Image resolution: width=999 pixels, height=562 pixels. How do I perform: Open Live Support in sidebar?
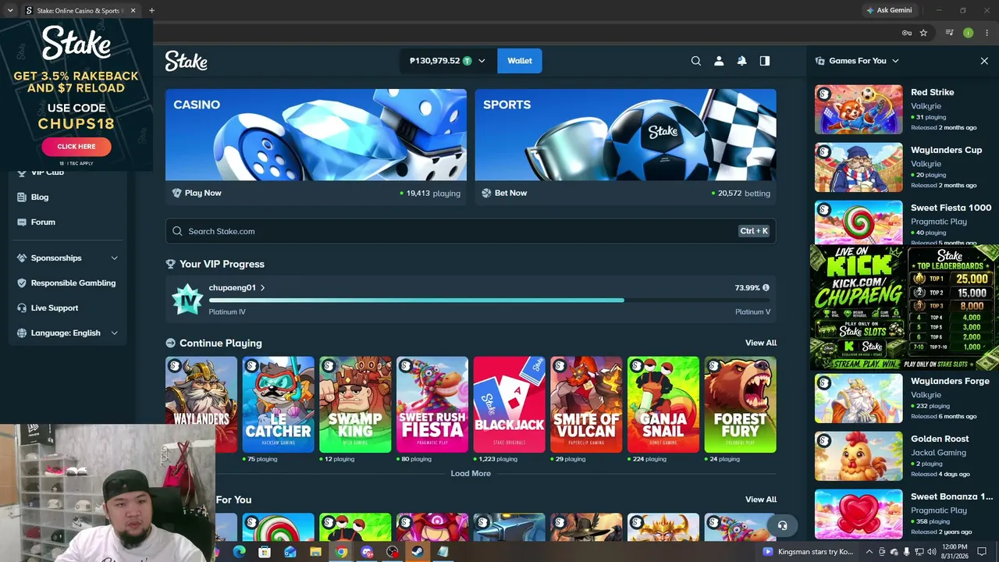pyautogui.click(x=55, y=308)
